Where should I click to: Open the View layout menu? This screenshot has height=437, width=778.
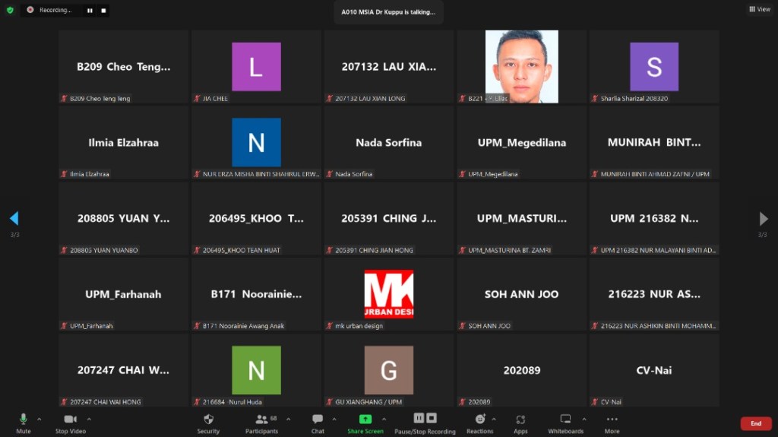(x=760, y=9)
